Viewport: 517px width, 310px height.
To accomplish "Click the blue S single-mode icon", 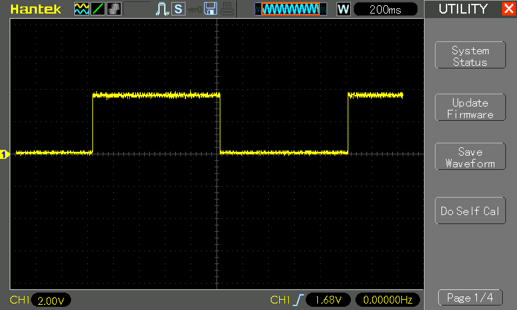I will pos(177,9).
